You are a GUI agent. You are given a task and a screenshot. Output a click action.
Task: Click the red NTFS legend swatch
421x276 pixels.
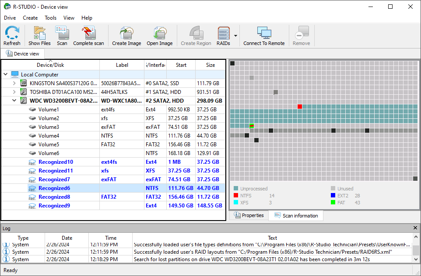tap(236, 195)
